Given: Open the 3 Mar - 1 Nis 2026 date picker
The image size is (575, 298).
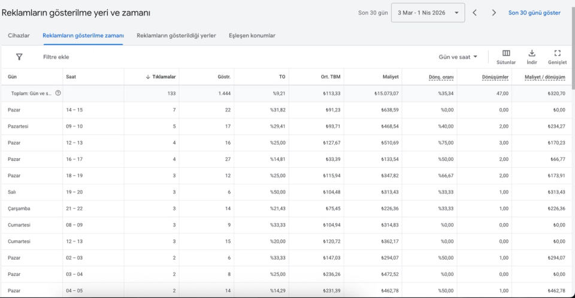Looking at the screenshot, I should (x=428, y=13).
